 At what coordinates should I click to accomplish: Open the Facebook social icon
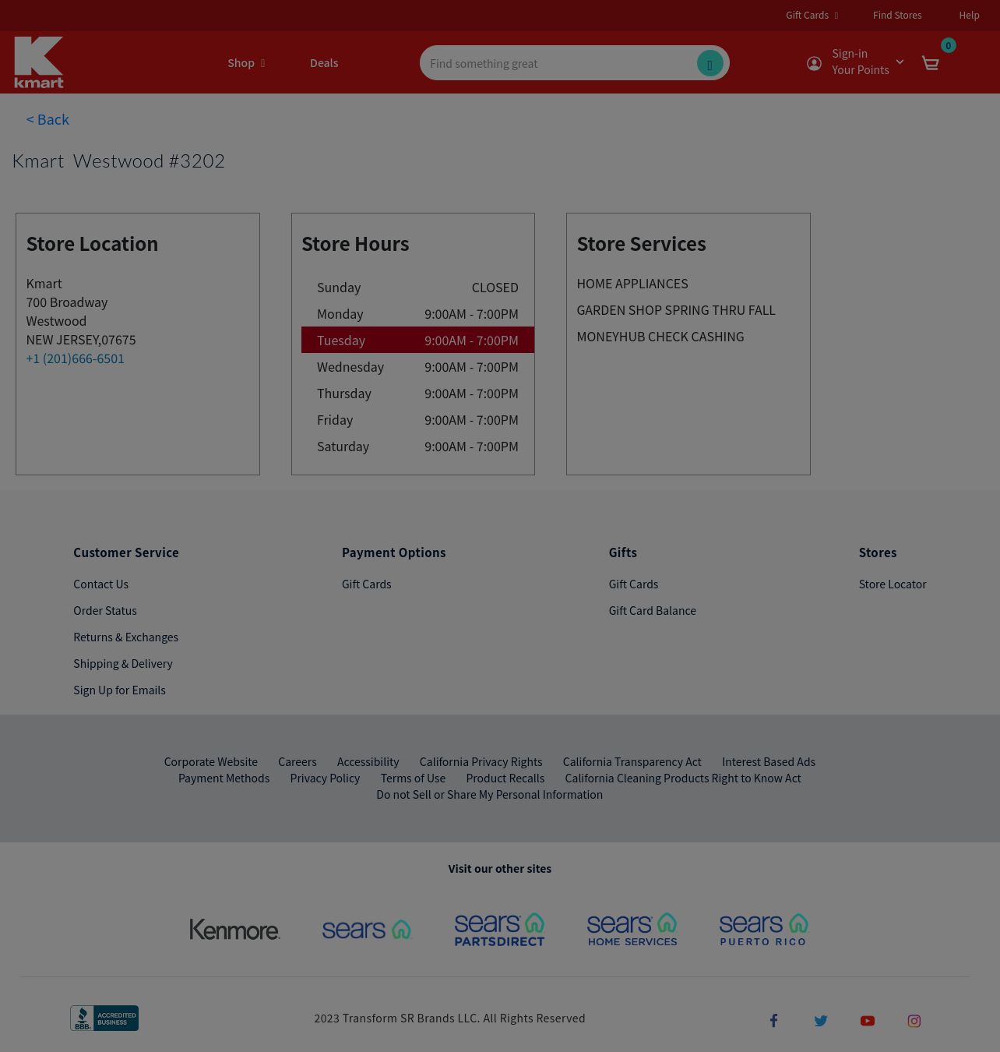click(x=773, y=1020)
